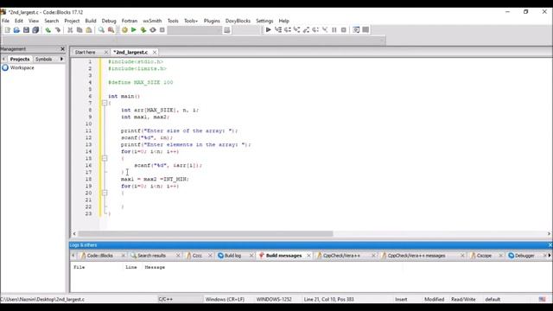Select the Workspace tree item
The image size is (553, 311).
(x=22, y=67)
